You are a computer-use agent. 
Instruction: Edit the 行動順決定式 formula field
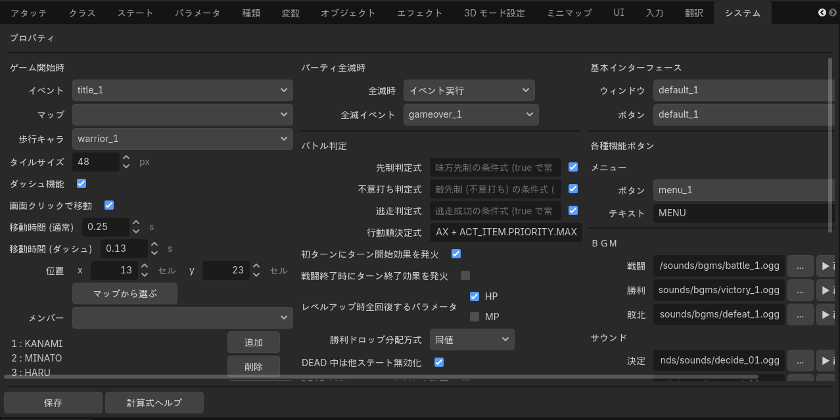(x=506, y=232)
